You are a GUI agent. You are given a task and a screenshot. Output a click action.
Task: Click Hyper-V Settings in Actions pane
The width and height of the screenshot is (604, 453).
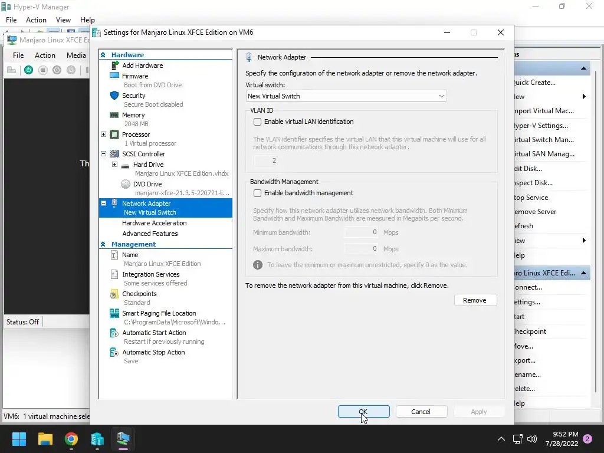(x=541, y=126)
